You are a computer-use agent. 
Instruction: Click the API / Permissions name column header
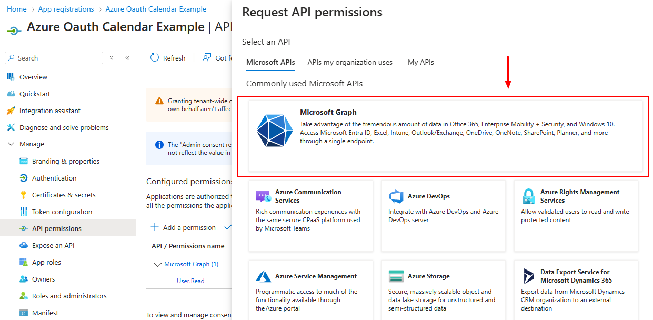[188, 246]
